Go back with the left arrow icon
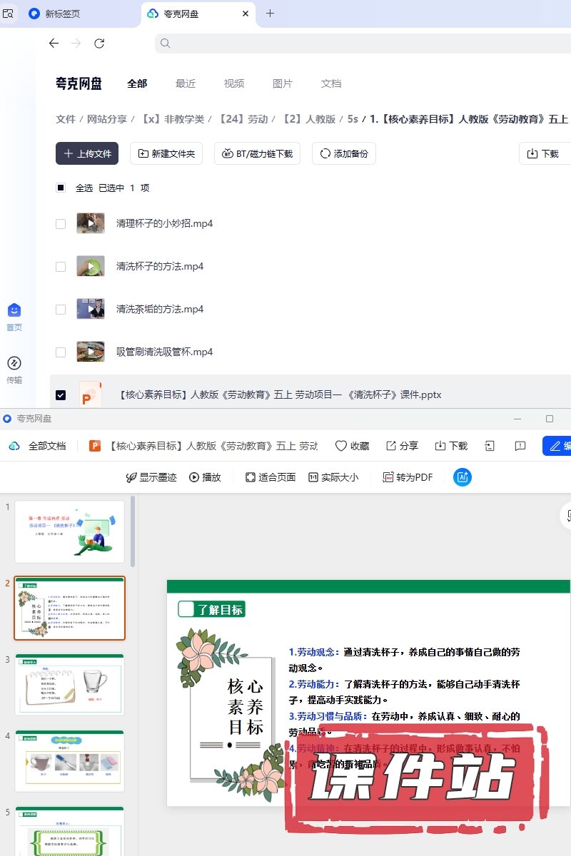Screen dimensions: 571x856 (54, 44)
